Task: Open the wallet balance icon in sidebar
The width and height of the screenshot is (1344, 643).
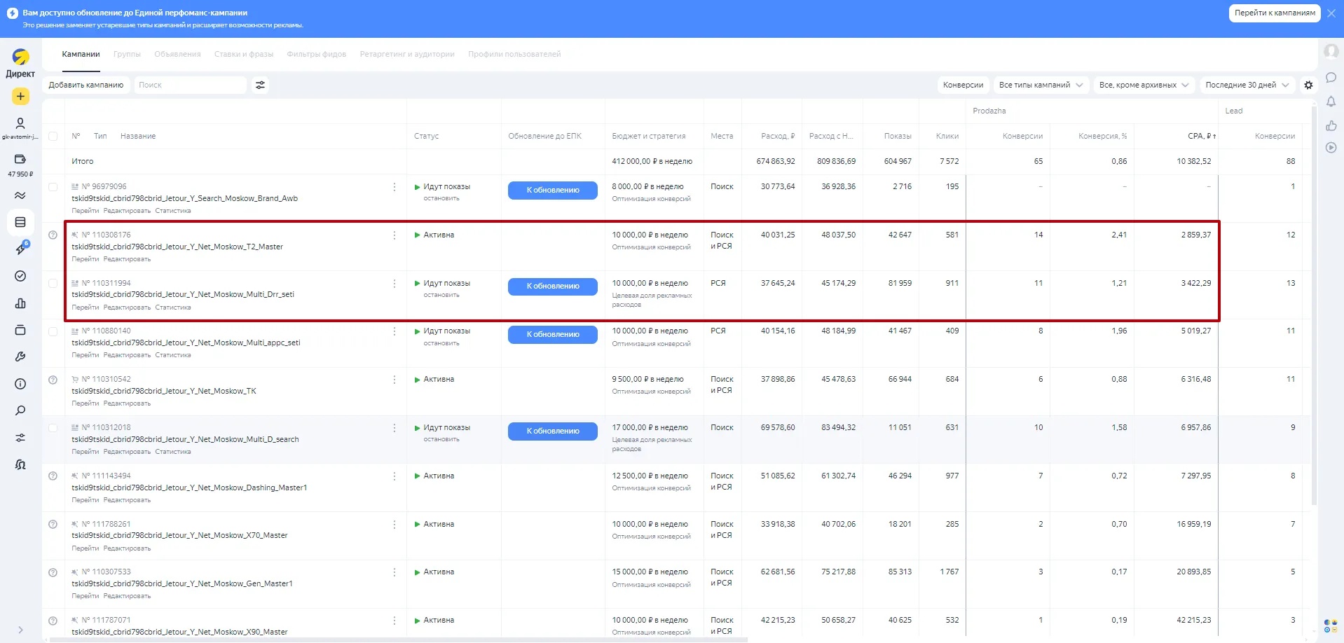Action: pos(20,160)
